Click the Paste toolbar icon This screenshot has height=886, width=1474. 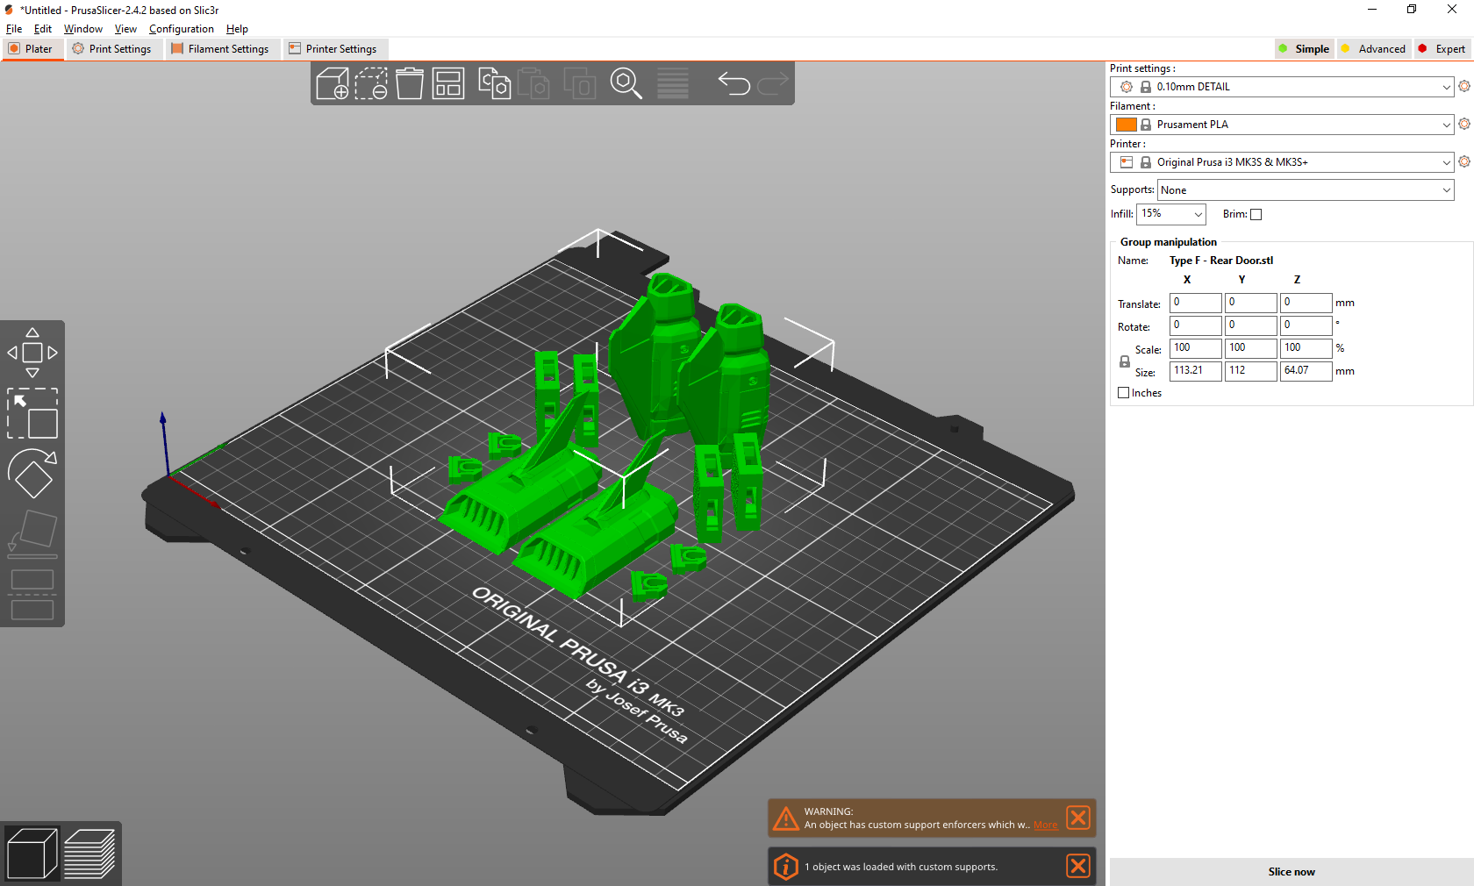click(533, 83)
